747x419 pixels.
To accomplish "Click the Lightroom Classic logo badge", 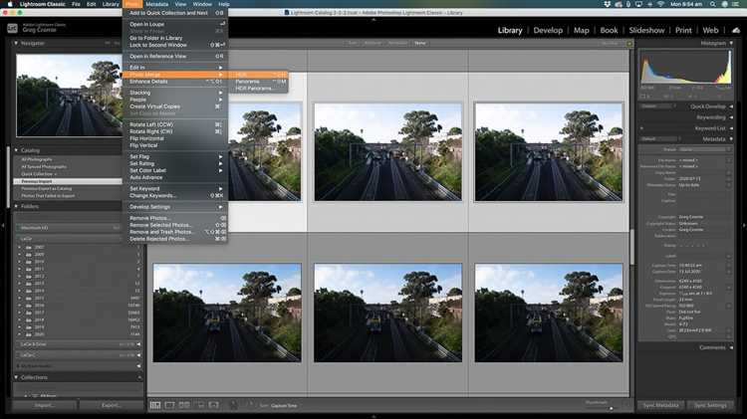I will [x=12, y=29].
